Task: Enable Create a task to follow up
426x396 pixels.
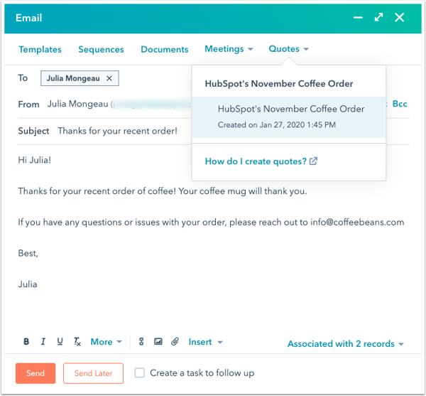Action: [x=140, y=373]
